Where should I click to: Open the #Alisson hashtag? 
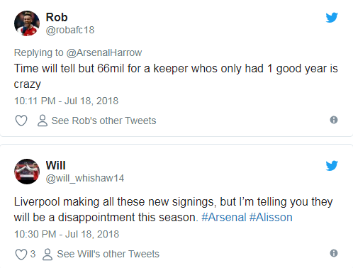[271, 217]
